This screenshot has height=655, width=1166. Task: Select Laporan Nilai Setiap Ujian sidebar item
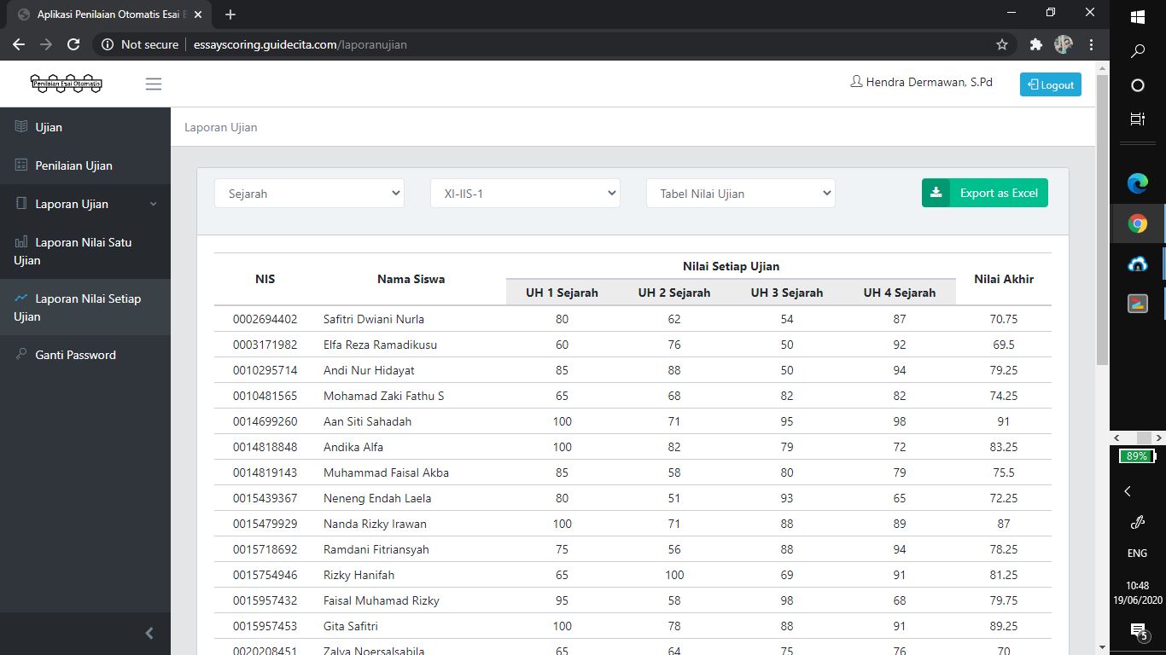point(85,307)
